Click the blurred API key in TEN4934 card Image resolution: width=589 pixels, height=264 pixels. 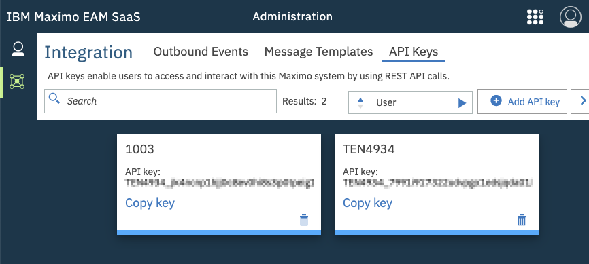tap(437, 183)
